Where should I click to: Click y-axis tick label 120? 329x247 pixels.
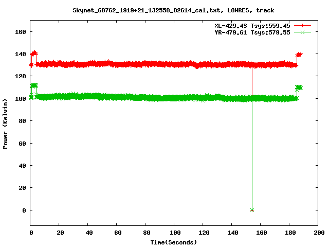[x=21, y=76]
